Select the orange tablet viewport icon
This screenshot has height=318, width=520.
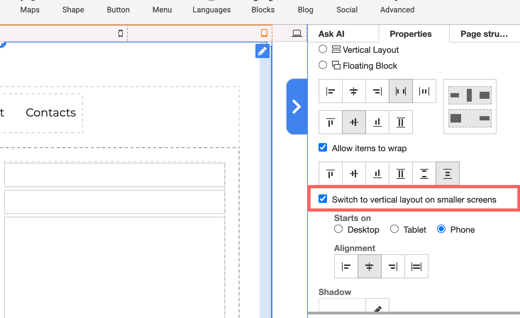pyautogui.click(x=264, y=33)
